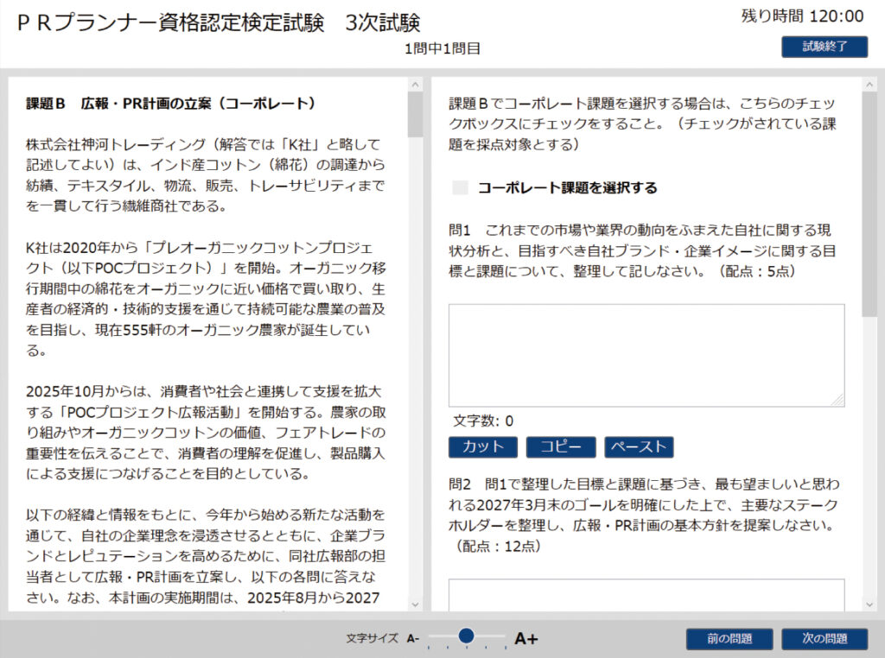Click the 文字サイズ slider handle
The width and height of the screenshot is (885, 658).
(x=467, y=636)
